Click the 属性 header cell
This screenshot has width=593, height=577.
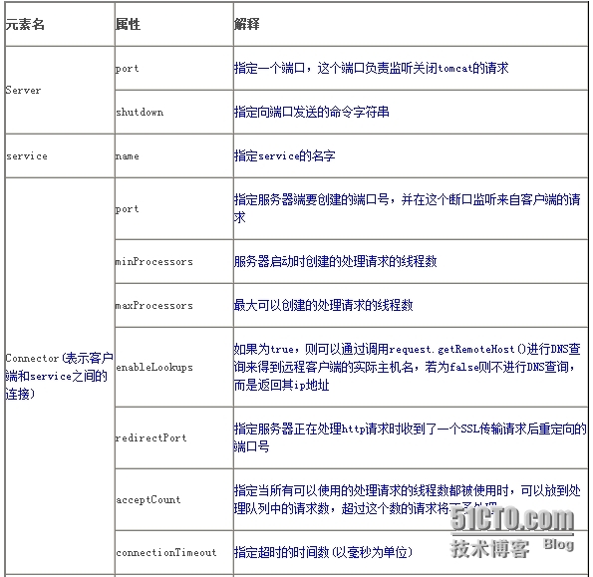click(x=174, y=24)
